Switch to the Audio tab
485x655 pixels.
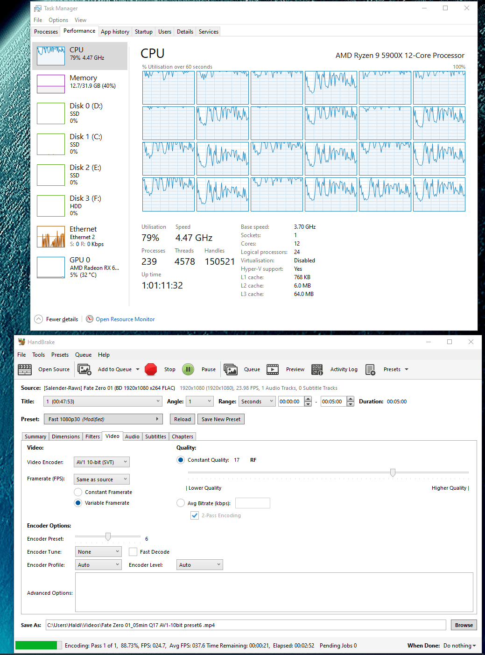(x=132, y=436)
